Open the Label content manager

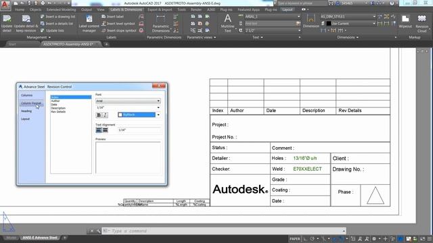[89, 23]
